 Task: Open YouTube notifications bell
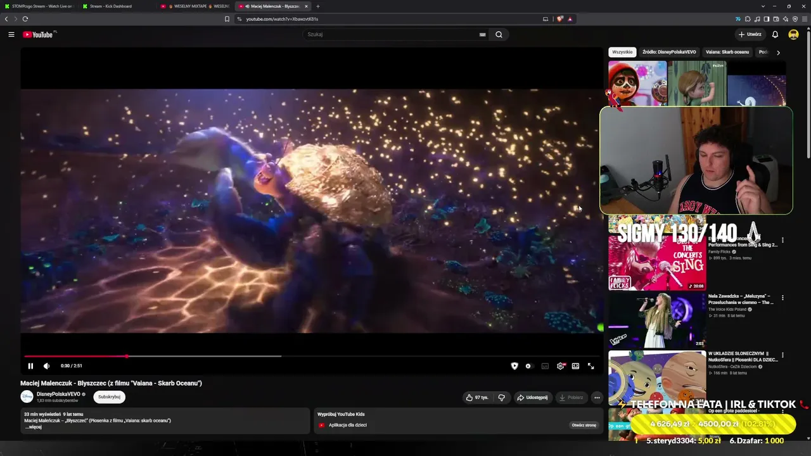point(775,34)
